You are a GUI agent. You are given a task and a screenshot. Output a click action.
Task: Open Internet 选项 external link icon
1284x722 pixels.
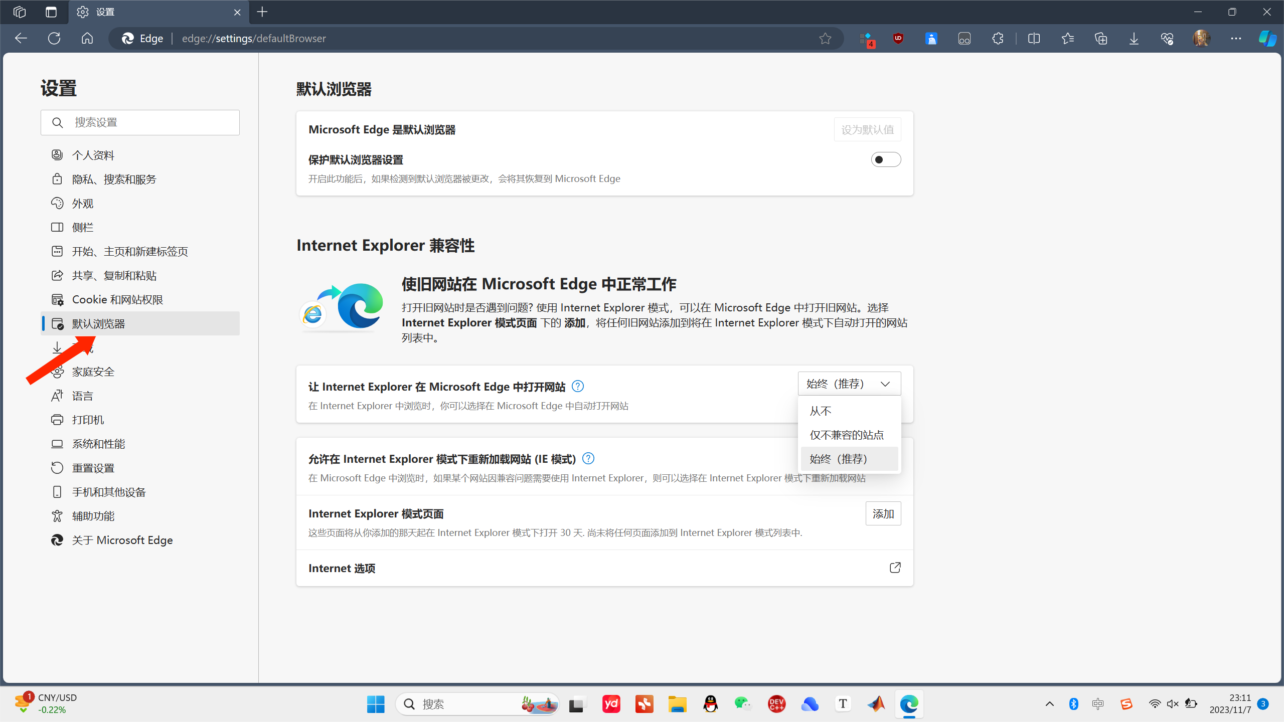coord(895,568)
